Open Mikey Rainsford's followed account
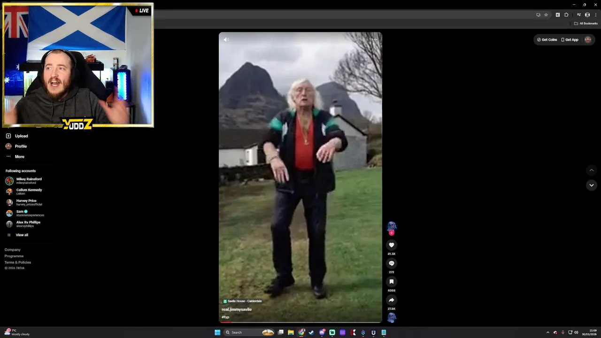 point(24,181)
